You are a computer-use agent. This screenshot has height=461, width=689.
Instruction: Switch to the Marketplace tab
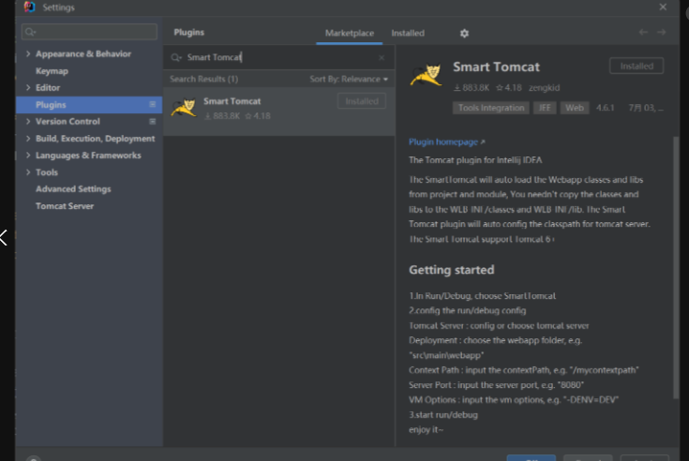(x=350, y=33)
